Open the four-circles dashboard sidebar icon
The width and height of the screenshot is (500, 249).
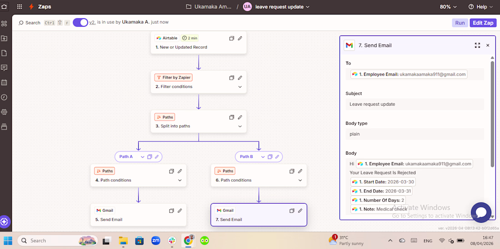click(x=4, y=24)
